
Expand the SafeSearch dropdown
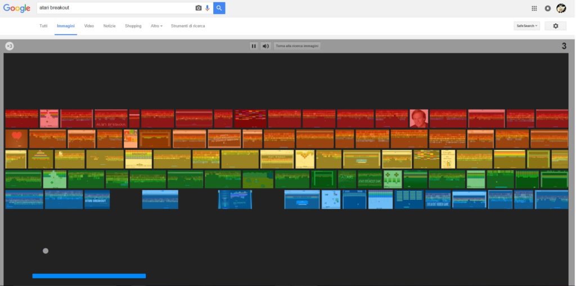tap(527, 26)
